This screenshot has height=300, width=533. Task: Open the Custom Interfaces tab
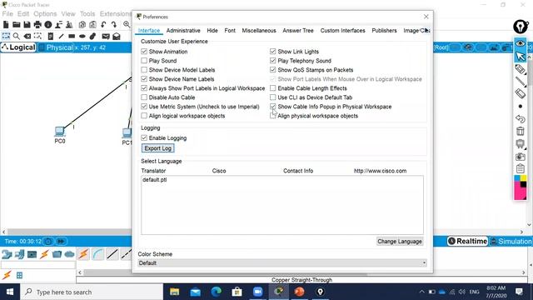coord(342,30)
